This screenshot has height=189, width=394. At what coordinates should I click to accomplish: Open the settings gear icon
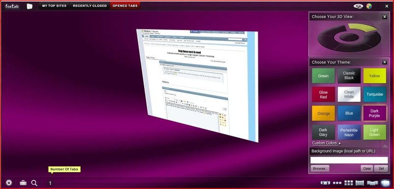9,183
